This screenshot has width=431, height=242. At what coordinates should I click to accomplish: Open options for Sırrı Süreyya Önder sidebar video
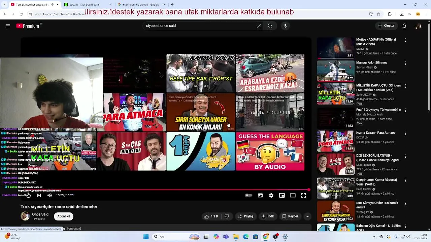click(405, 204)
